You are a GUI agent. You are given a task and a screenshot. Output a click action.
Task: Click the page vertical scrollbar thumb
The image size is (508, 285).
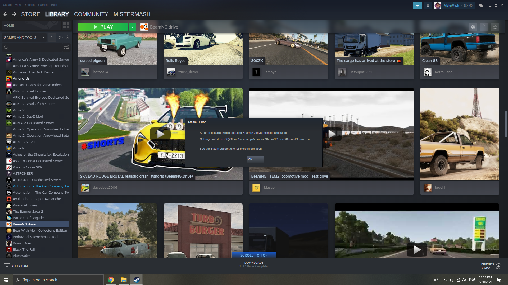pos(506,124)
